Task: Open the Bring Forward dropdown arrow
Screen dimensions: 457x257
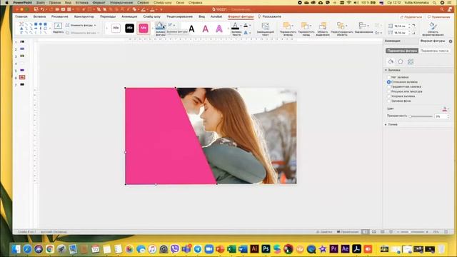Action: [293, 26]
